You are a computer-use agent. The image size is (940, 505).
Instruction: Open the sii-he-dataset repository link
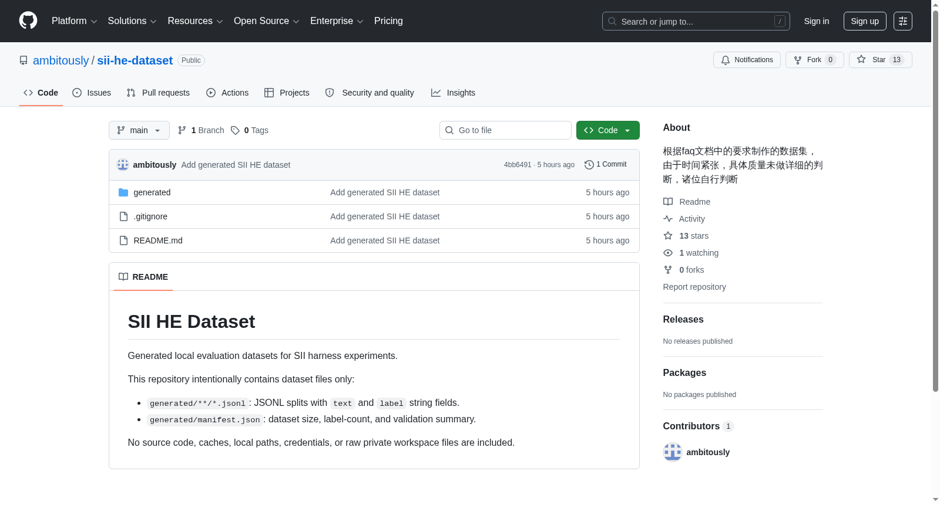pos(135,60)
